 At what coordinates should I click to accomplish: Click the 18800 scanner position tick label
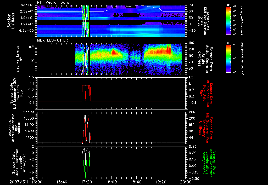point(29,118)
